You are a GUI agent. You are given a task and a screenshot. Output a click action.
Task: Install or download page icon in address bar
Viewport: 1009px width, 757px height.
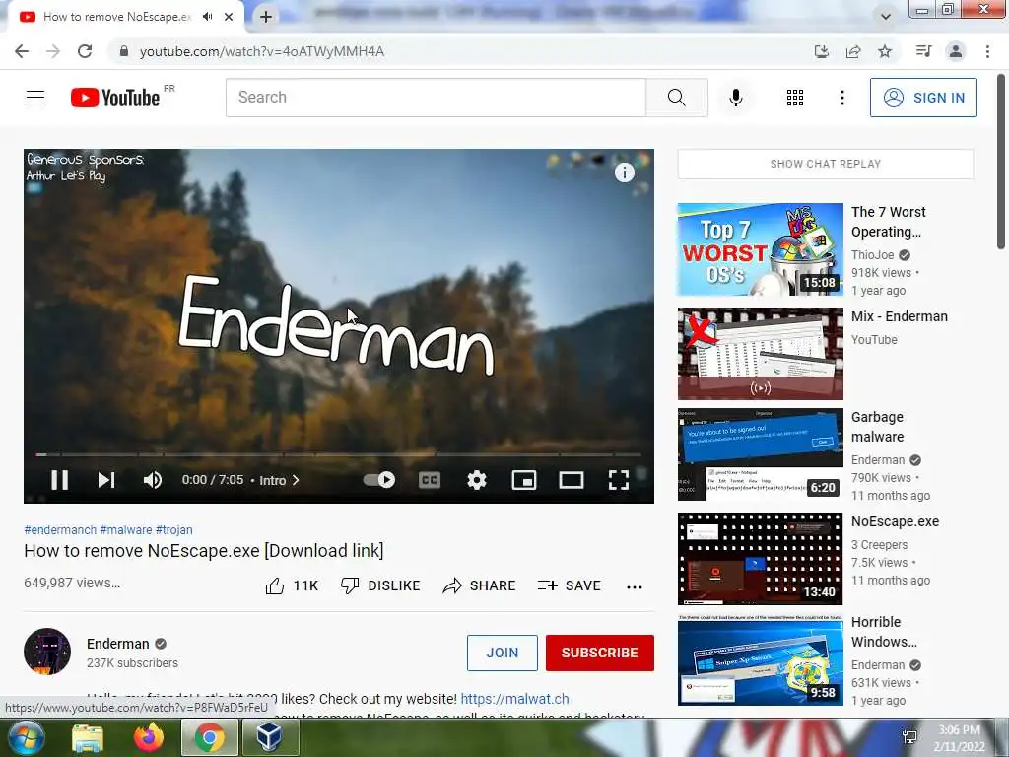pos(822,51)
